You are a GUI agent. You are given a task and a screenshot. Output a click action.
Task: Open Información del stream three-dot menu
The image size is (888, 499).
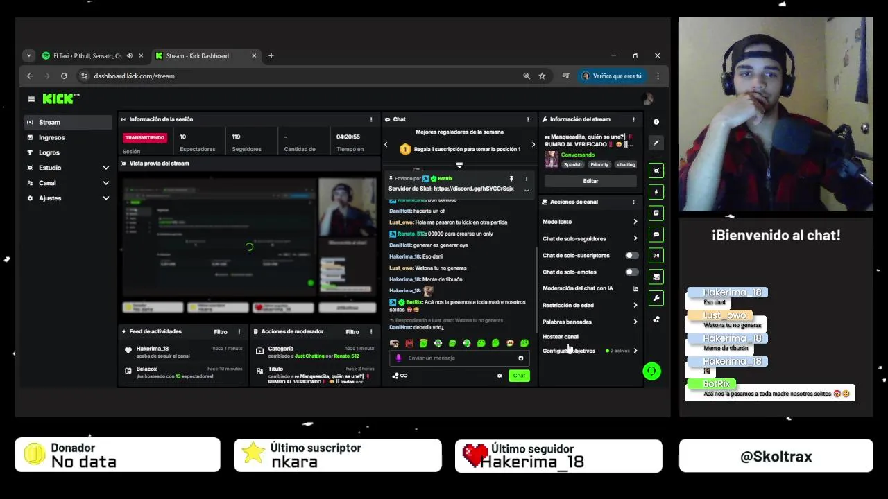tap(633, 119)
